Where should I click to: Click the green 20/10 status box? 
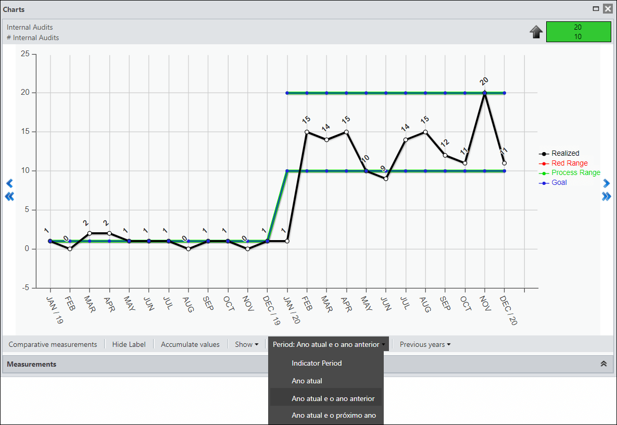pyautogui.click(x=578, y=32)
